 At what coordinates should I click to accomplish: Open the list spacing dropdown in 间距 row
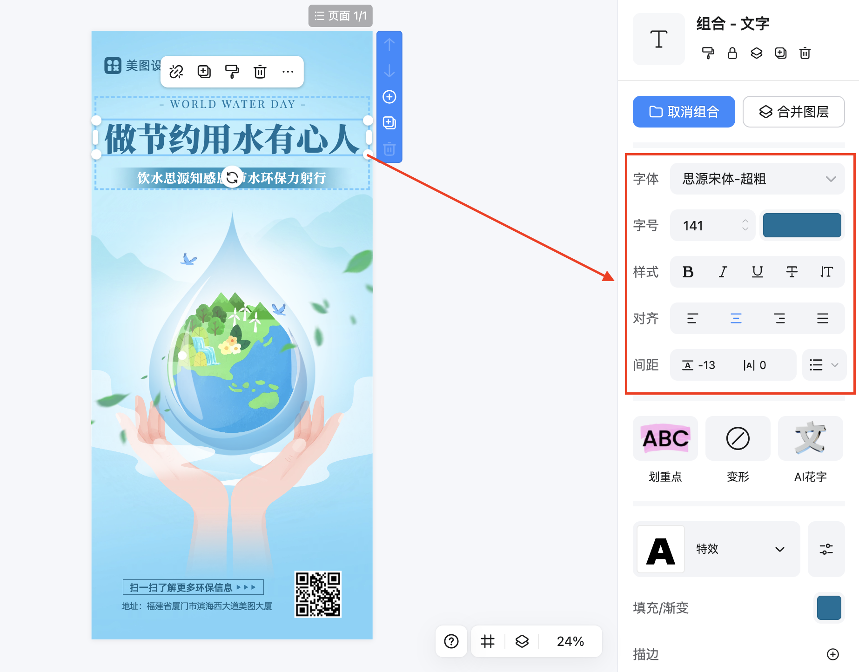(x=824, y=365)
